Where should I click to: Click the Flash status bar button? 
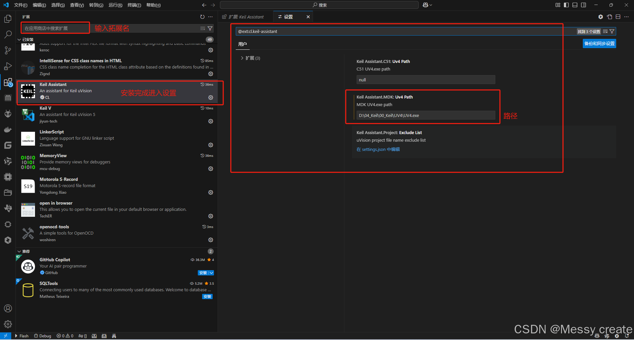click(22, 336)
